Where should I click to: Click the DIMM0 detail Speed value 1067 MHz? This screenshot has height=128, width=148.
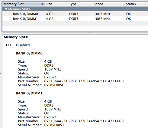pyautogui.click(x=53, y=69)
